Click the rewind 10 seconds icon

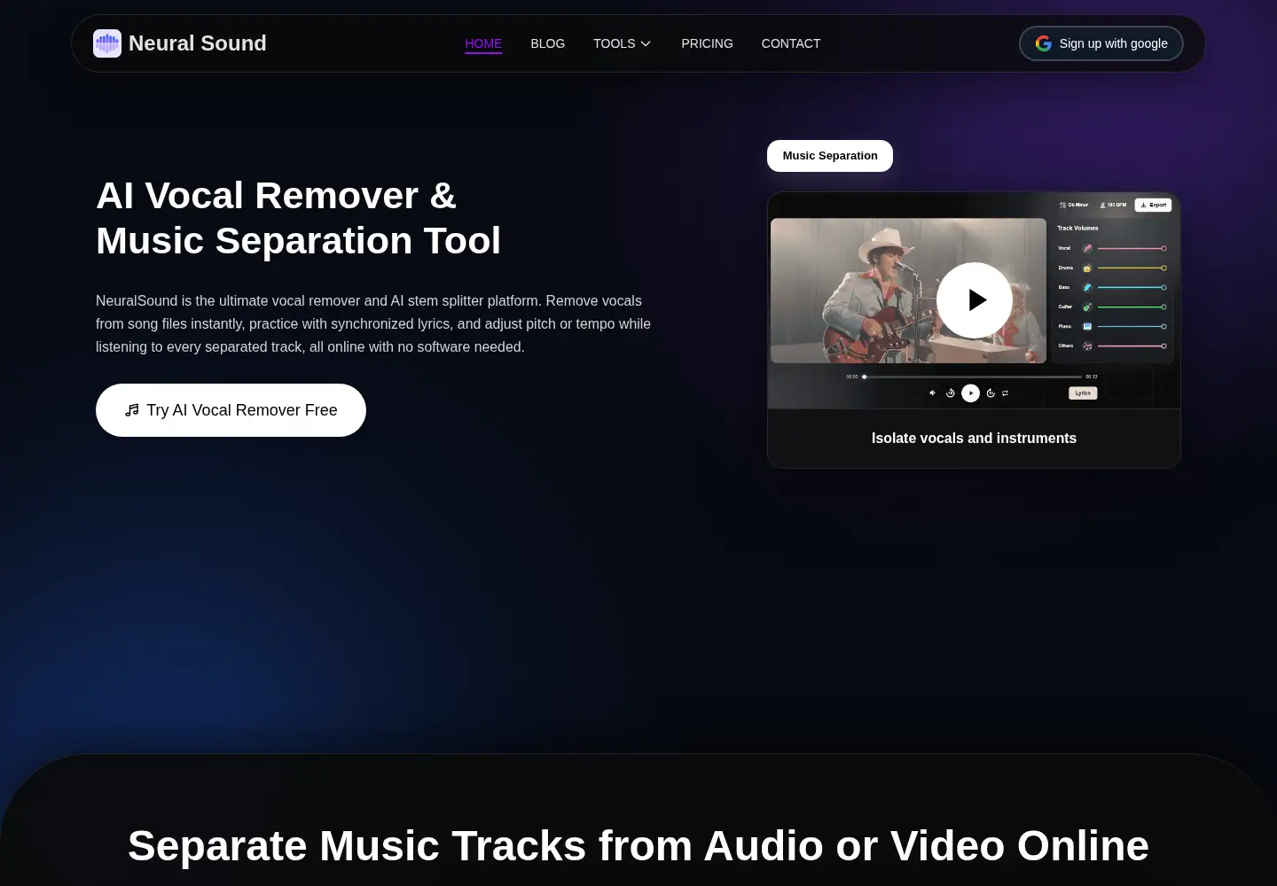951,392
